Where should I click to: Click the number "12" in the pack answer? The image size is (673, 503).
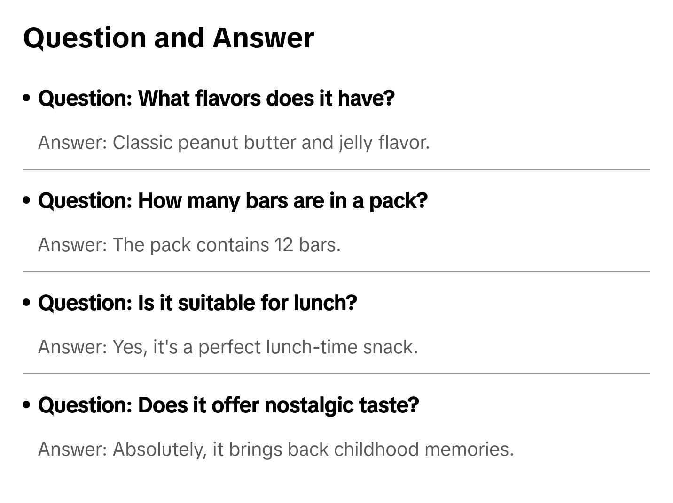coord(284,245)
